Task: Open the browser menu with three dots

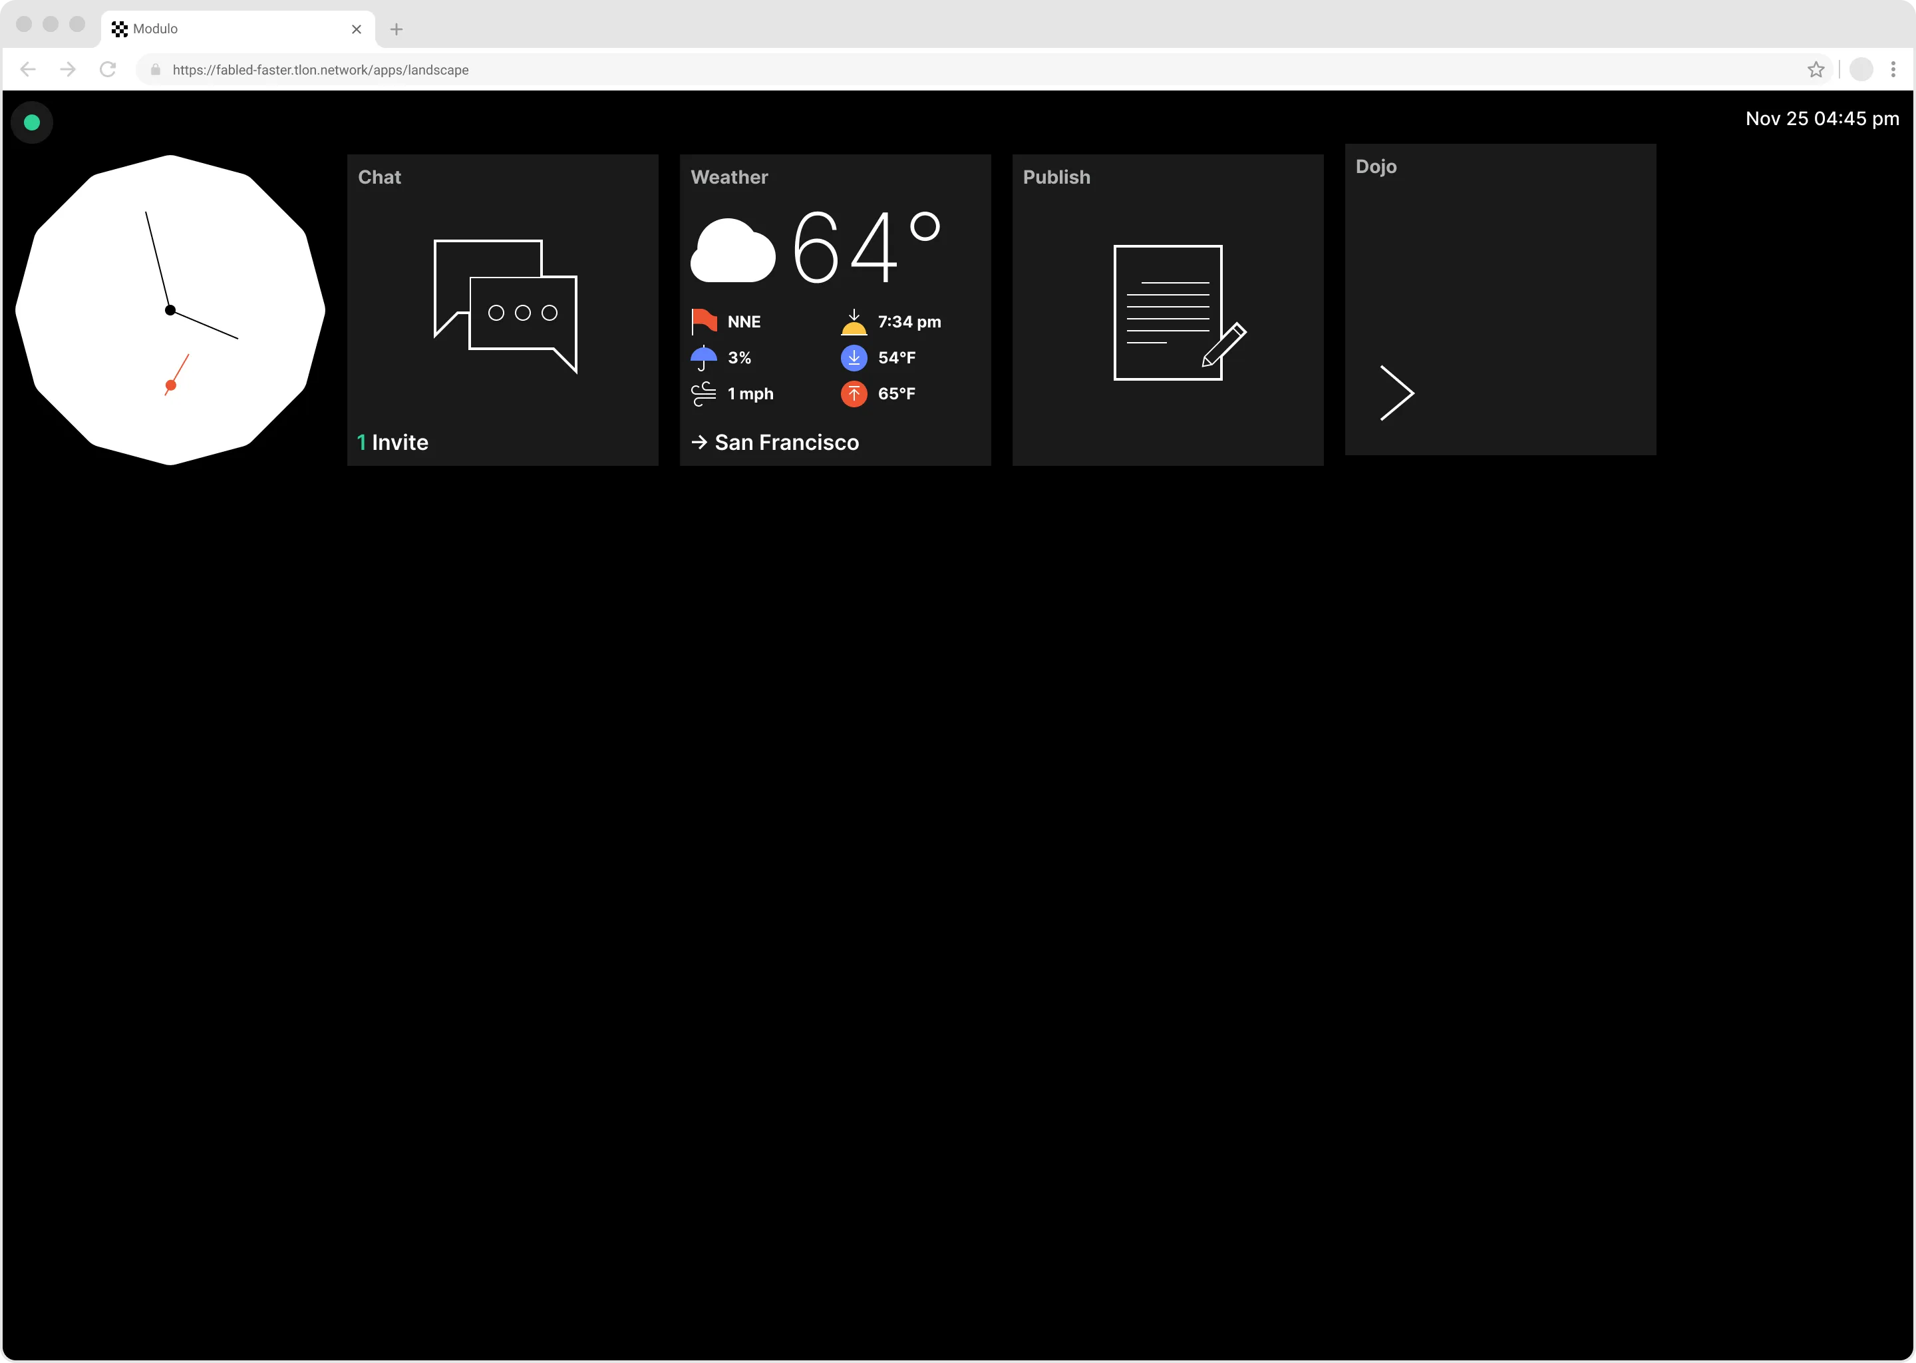Action: [x=1893, y=70]
